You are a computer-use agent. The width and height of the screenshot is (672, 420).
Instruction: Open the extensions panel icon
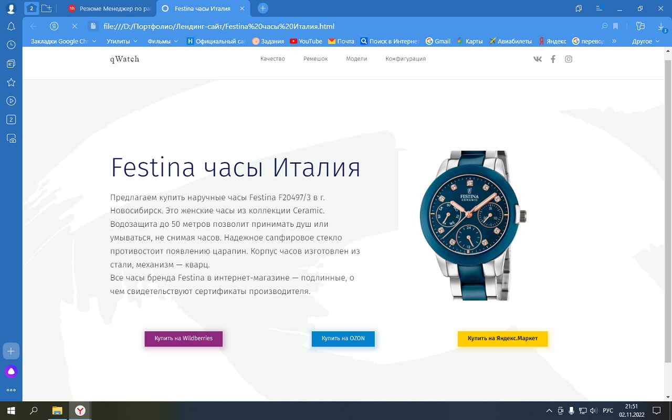click(x=640, y=26)
